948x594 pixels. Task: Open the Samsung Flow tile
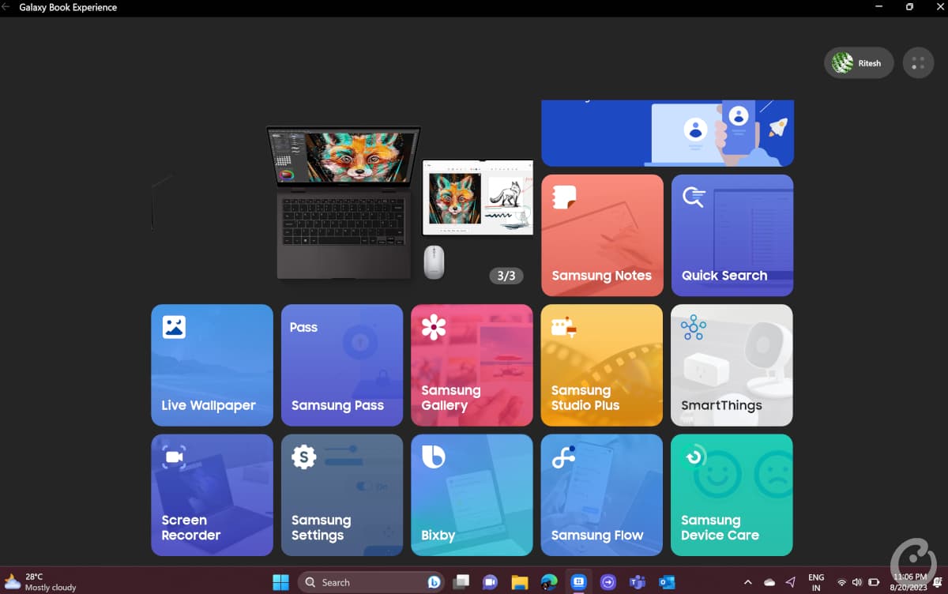click(602, 495)
